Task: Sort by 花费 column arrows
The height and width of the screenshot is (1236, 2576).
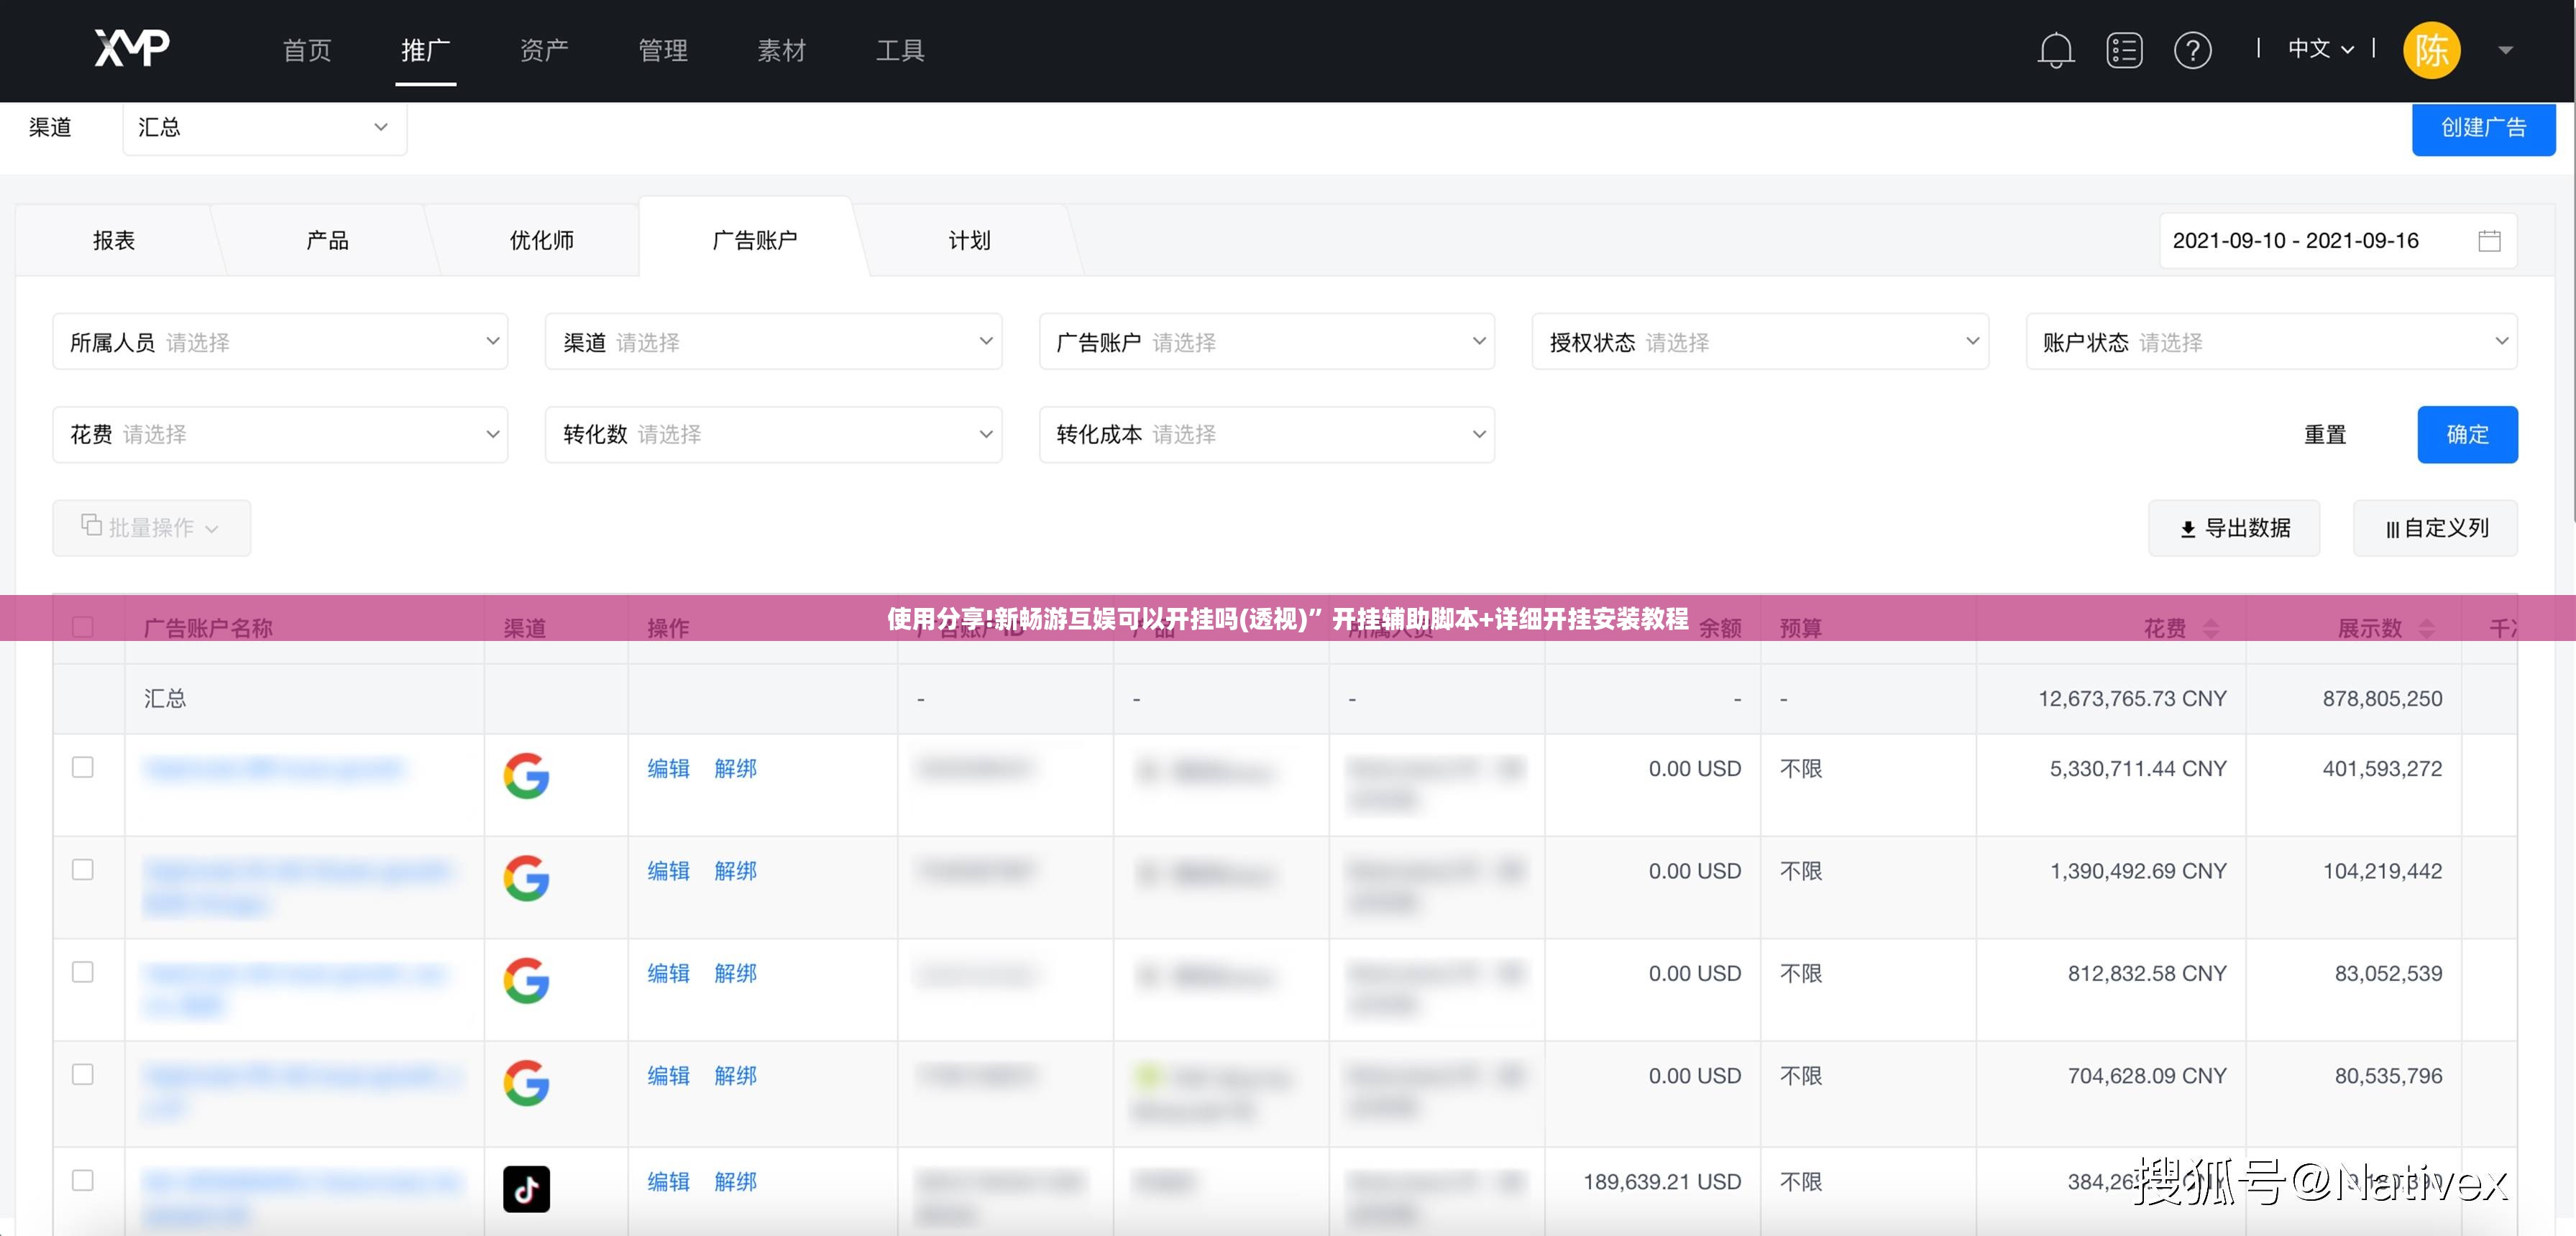Action: pyautogui.click(x=2211, y=629)
